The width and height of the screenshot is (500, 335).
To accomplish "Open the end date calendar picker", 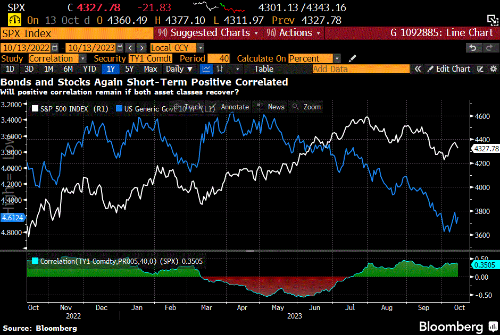I will 120,48.
